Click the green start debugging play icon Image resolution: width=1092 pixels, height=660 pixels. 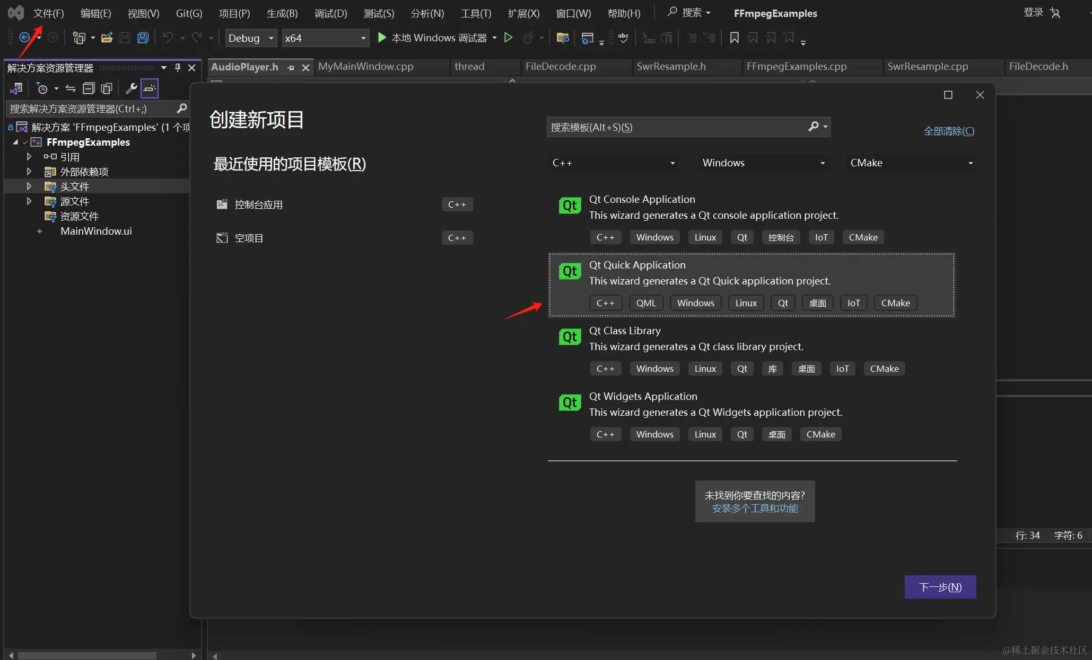pos(381,38)
